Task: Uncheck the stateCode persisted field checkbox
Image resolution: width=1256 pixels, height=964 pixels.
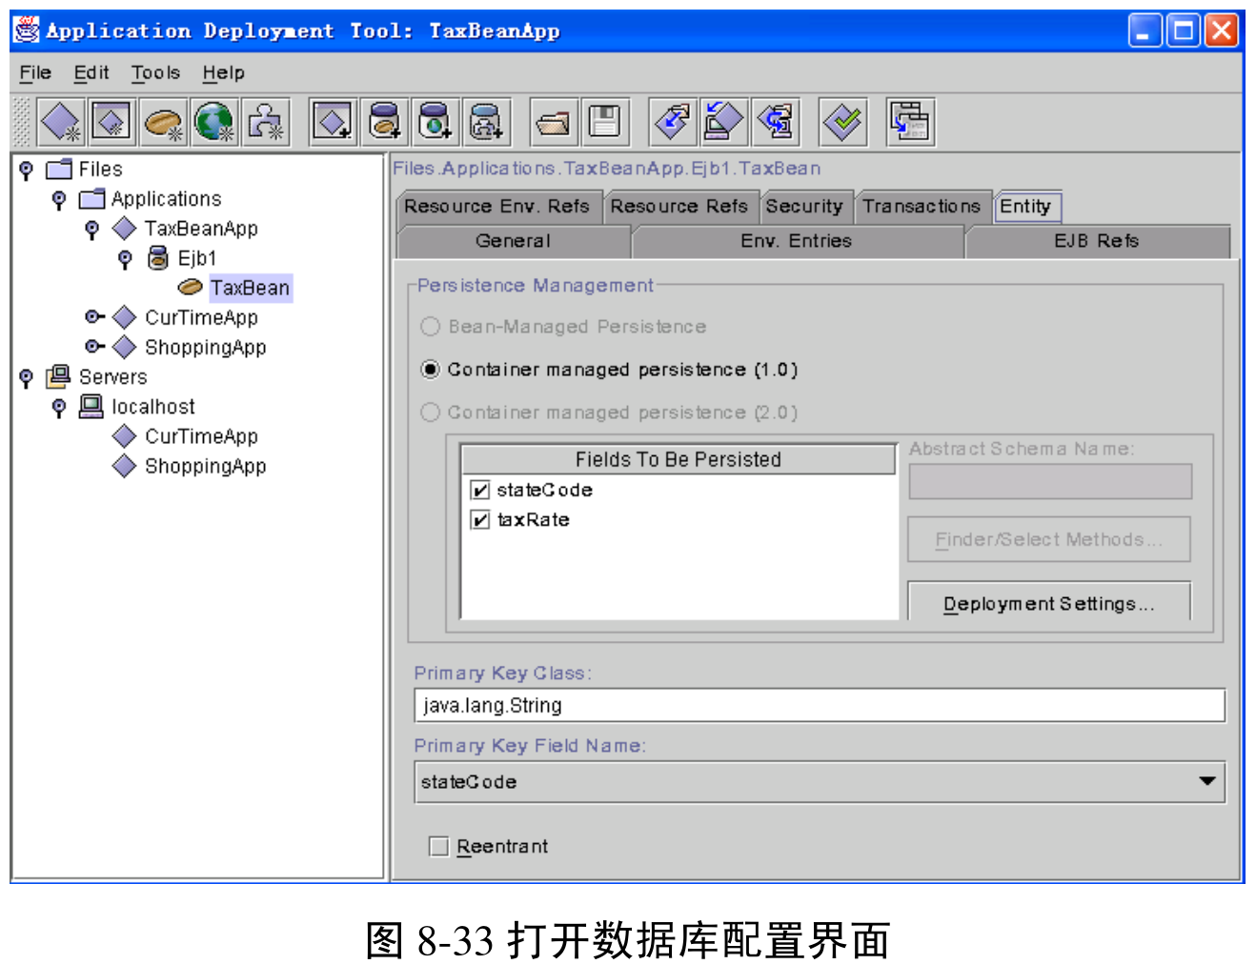Action: click(x=480, y=491)
